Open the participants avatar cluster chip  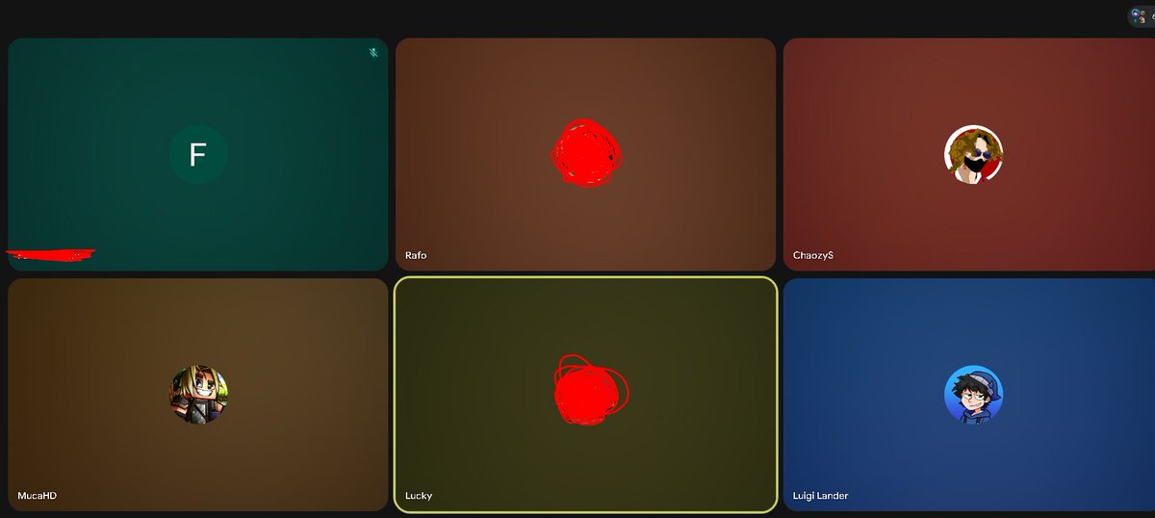point(1142,16)
